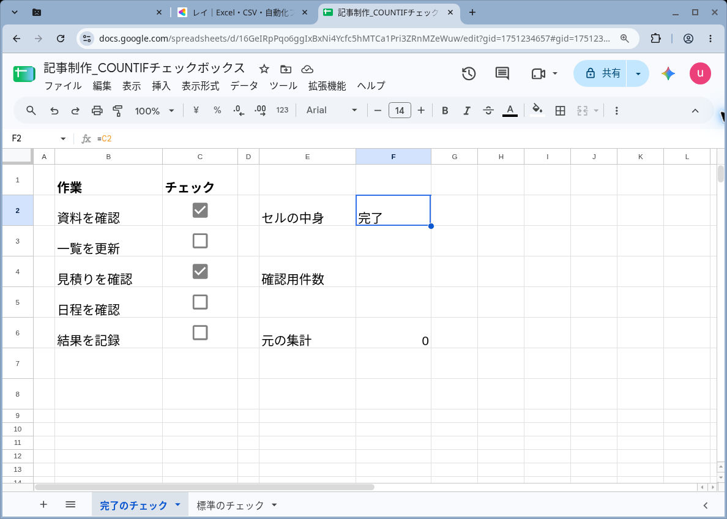Screen dimensions: 727x519
Task: Uncheck the 資料を確認 checkbox
Action: (200, 210)
